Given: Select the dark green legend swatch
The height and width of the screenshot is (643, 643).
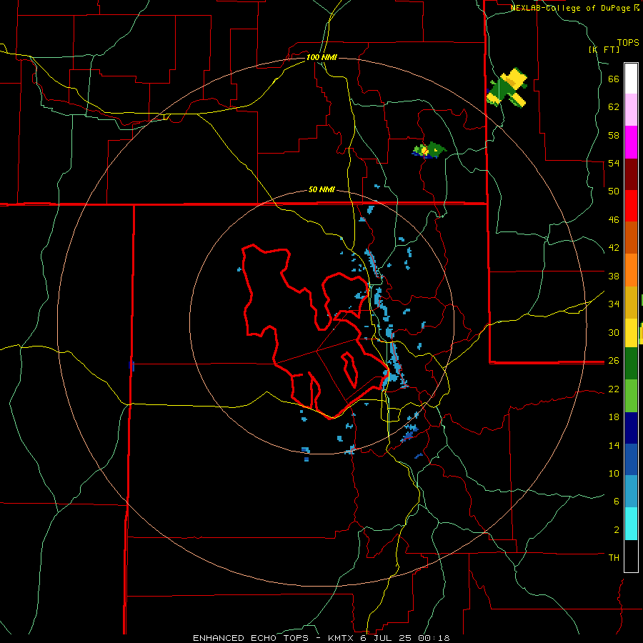Looking at the screenshot, I should click(x=631, y=364).
